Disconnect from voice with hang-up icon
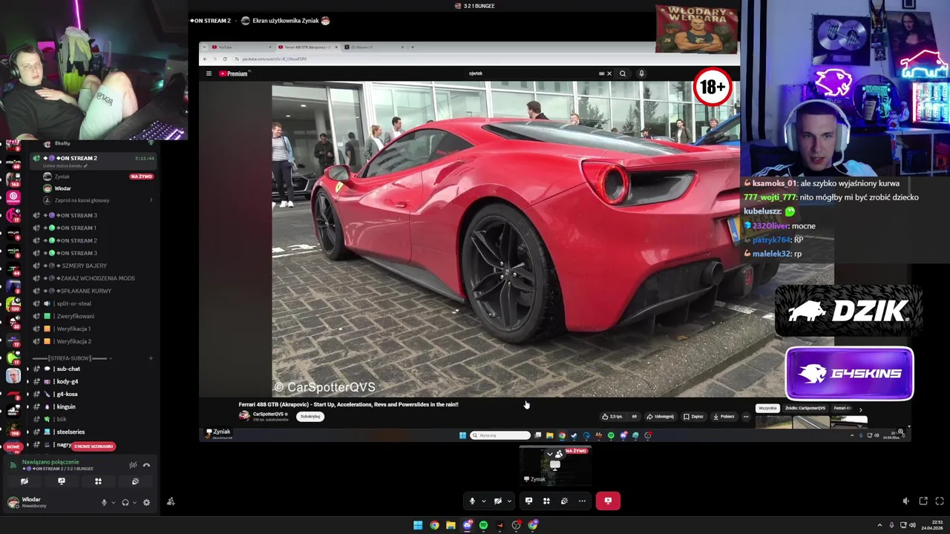The width and height of the screenshot is (950, 534). coord(146,465)
